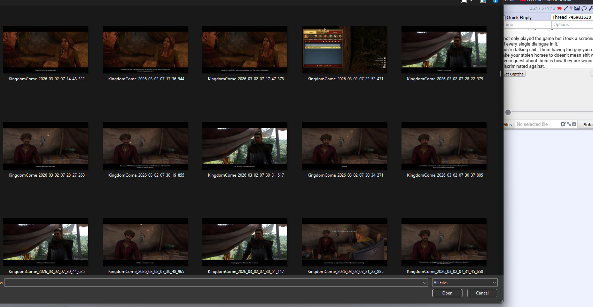Click the expand arrows icon in thread header
The width and height of the screenshot is (593, 307).
pos(566,8)
